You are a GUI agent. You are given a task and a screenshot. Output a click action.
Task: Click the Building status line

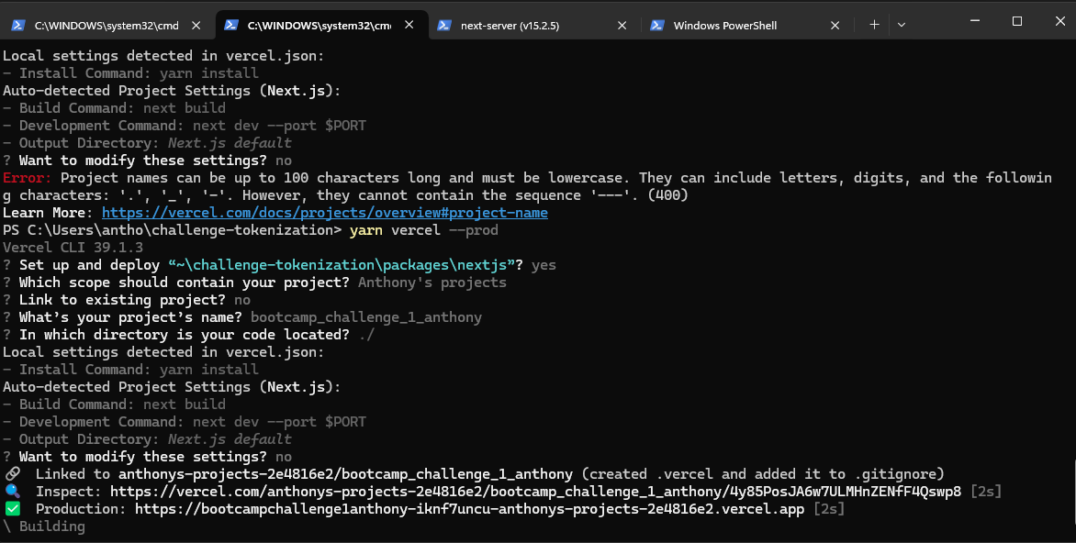[x=46, y=526]
